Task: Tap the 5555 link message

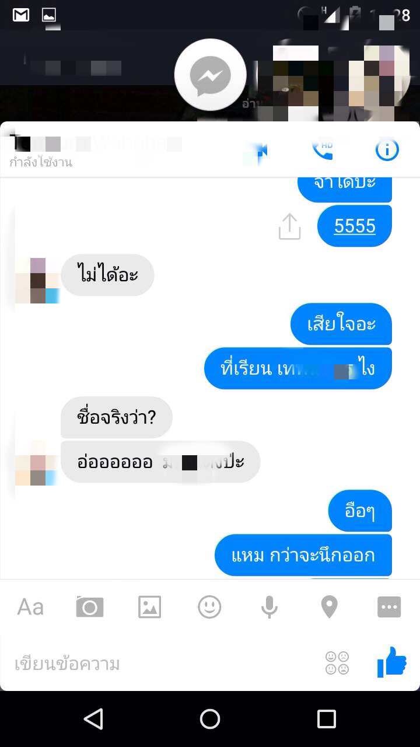Action: click(355, 226)
